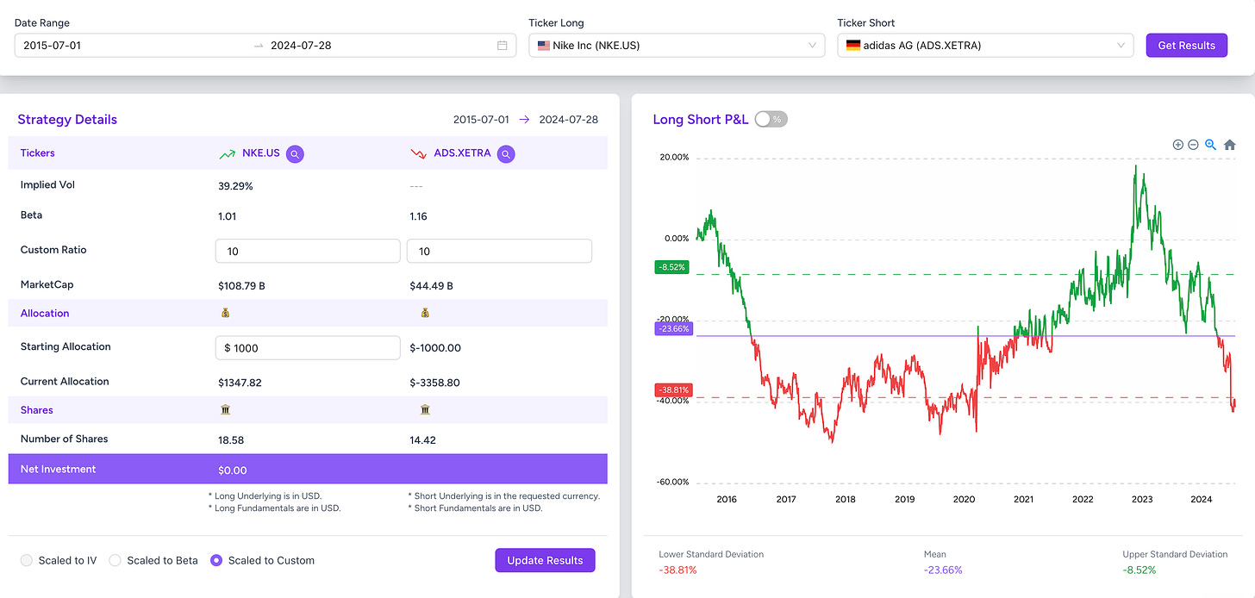Click the Get Results button
The width and height of the screenshot is (1255, 598).
pos(1186,46)
